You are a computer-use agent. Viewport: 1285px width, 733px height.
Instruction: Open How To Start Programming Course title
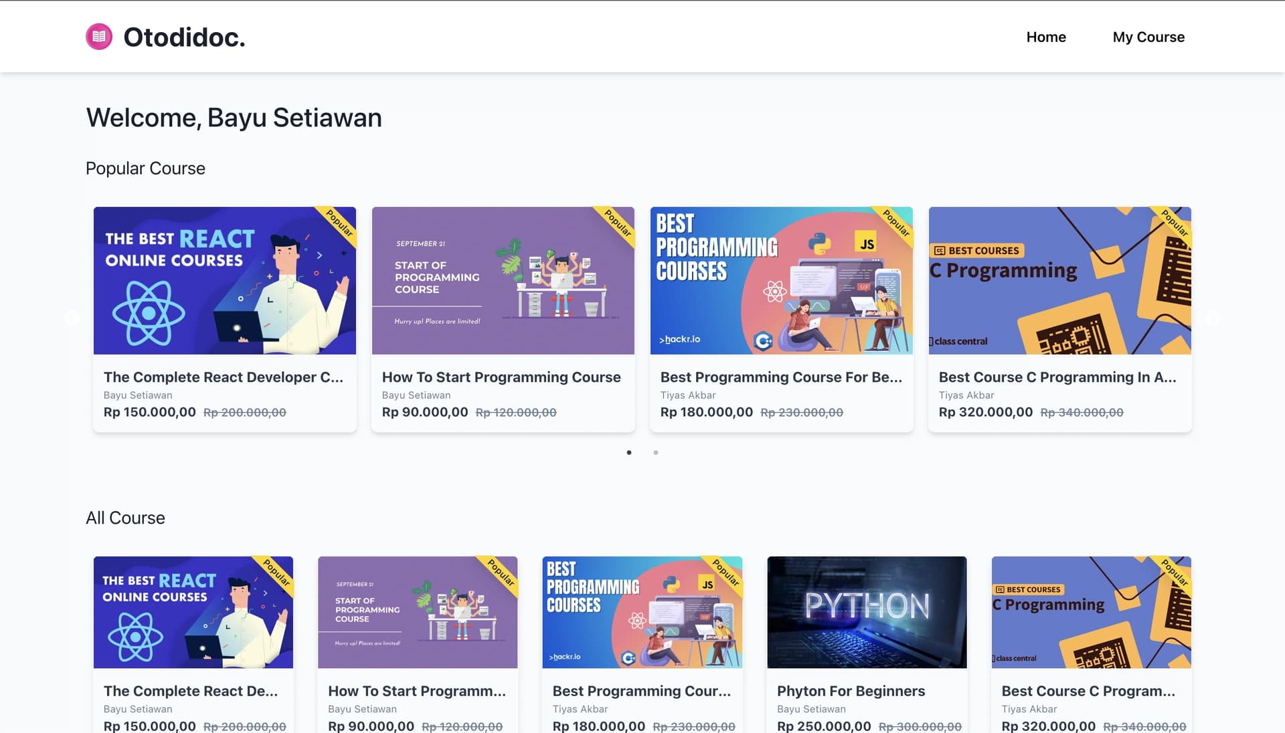pyautogui.click(x=501, y=377)
